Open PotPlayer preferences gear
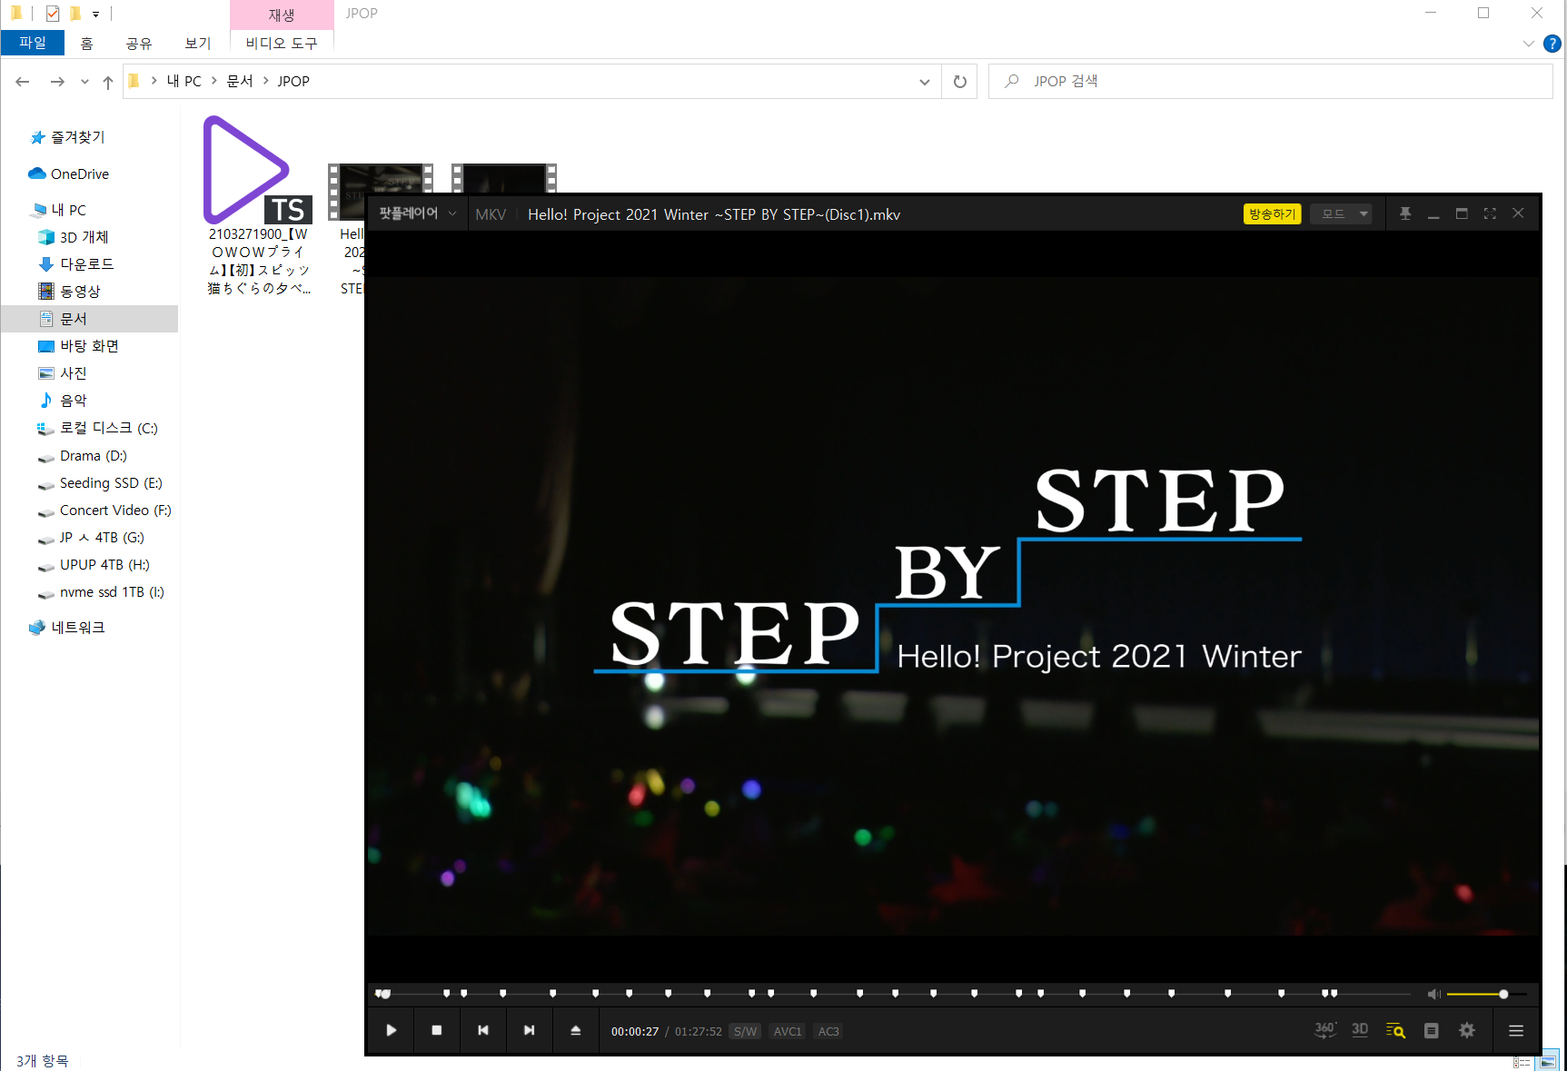The height and width of the screenshot is (1071, 1567). (x=1467, y=1030)
